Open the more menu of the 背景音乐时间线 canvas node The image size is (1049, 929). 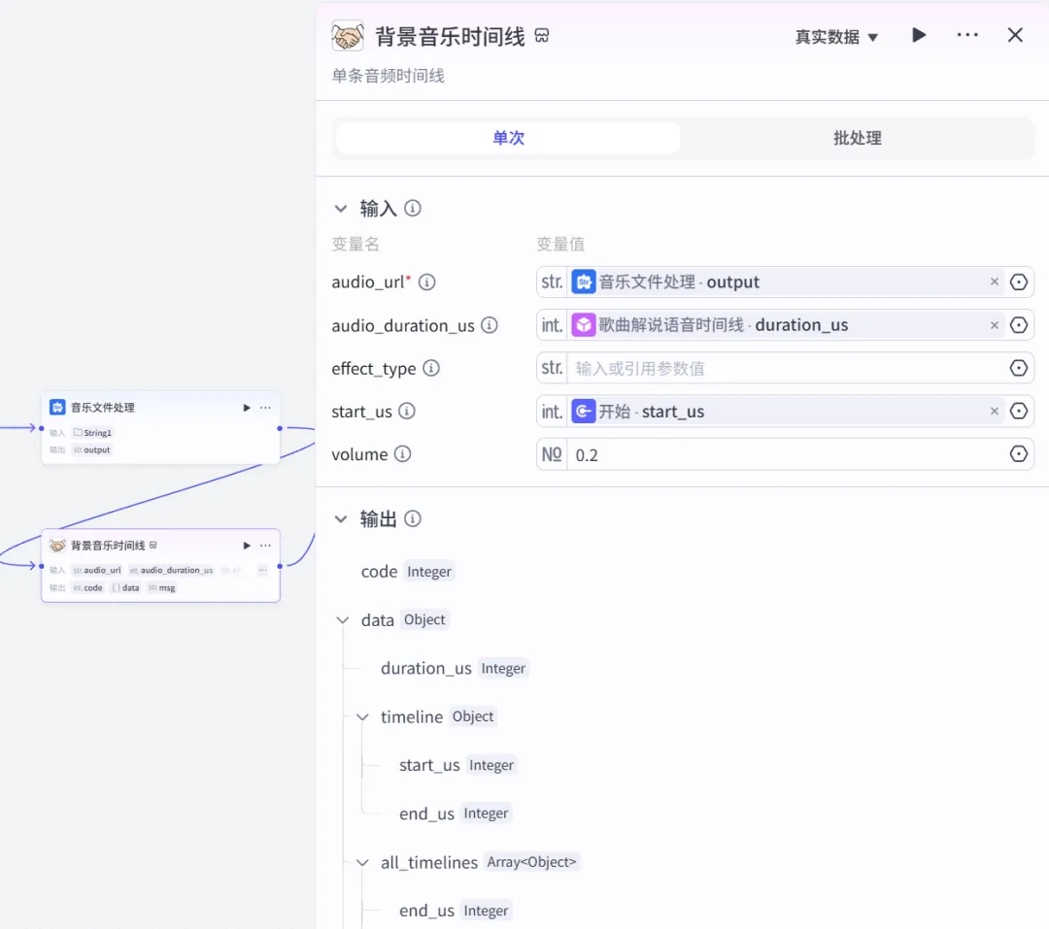coord(265,546)
